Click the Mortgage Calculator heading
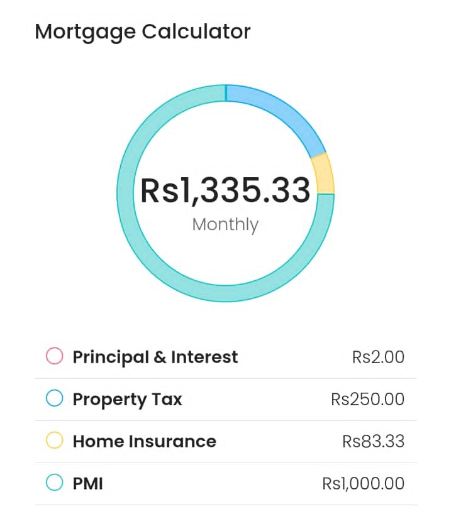Screen dimensions: 451x524 pos(143,31)
